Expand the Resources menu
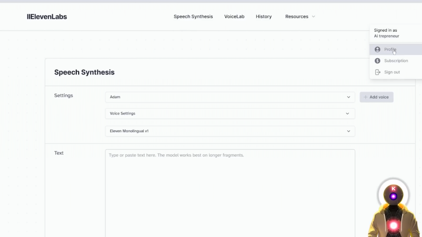Screen dimensions: 422x237 (300, 16)
